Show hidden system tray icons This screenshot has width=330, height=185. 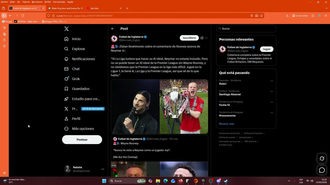289,181
